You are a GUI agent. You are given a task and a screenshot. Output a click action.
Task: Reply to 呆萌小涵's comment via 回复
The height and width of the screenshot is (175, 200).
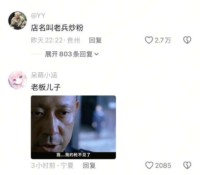tap(89, 165)
